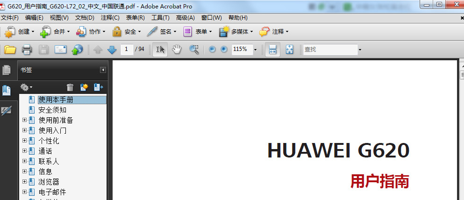The image size is (464, 200).
Task: Go to next page with down arrow
Action: 112,50
